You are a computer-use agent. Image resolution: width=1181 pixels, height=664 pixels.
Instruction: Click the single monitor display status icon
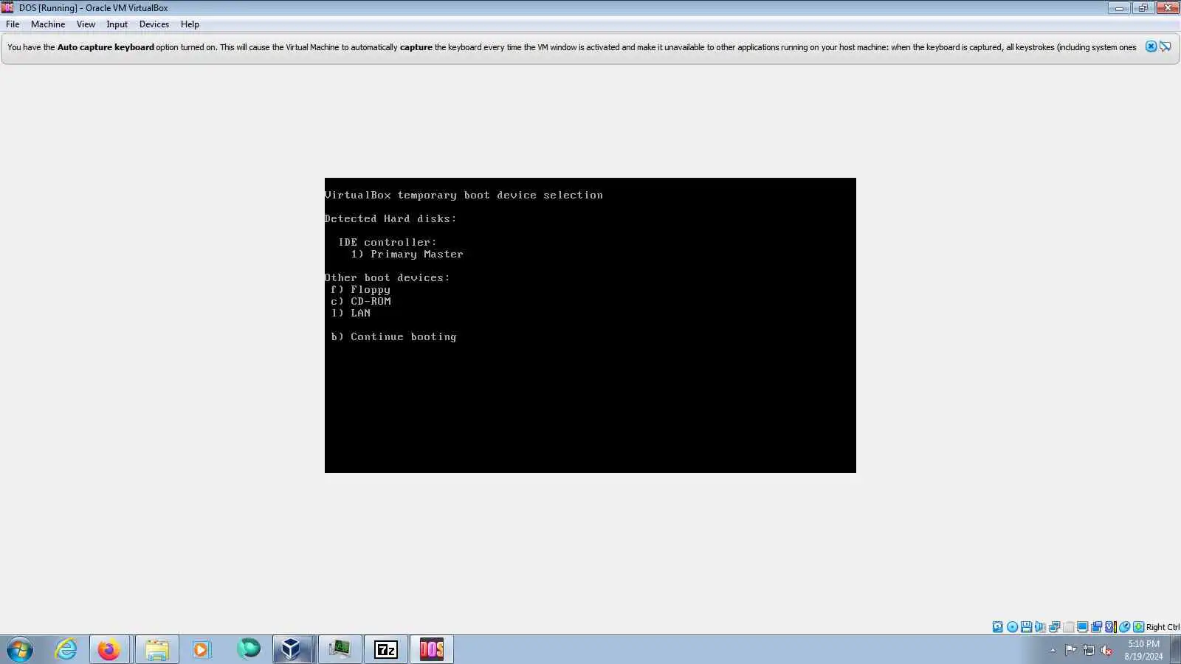(1082, 627)
